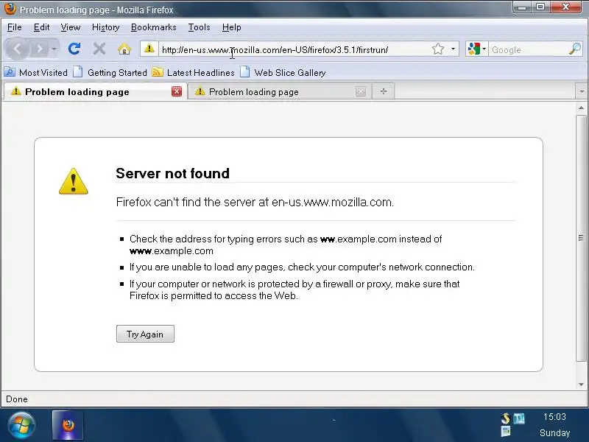
Task: Minimize the Firefox window
Action: tap(522, 7)
